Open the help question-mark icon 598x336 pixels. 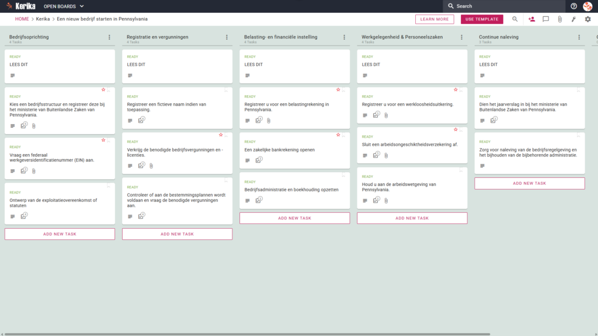point(573,6)
